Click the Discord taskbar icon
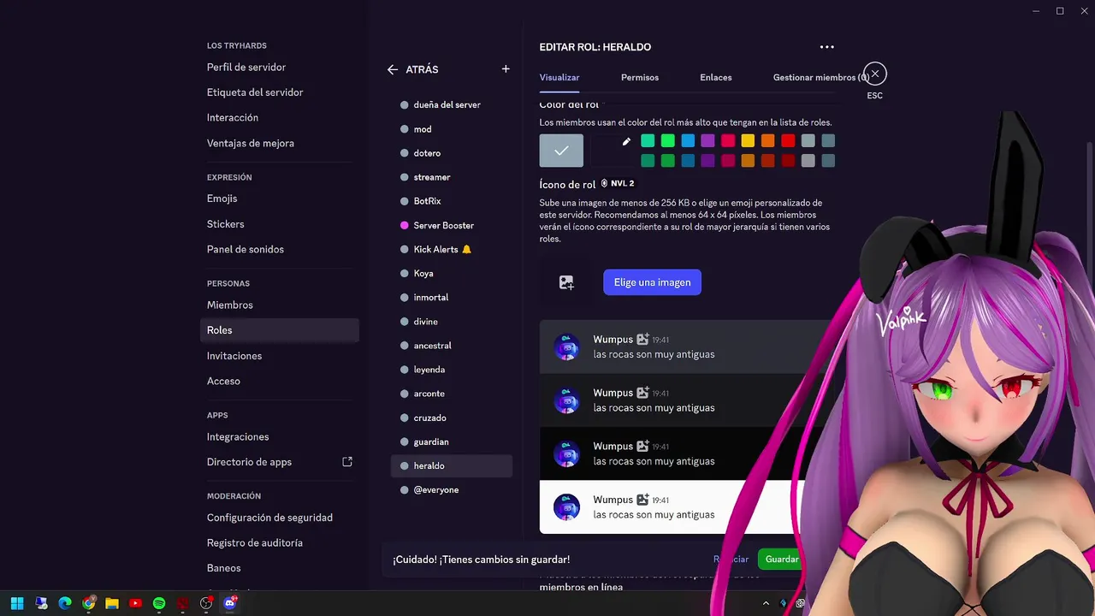 [x=229, y=603]
